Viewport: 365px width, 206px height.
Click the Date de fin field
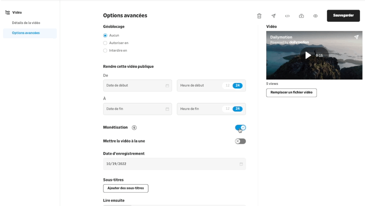tap(138, 109)
